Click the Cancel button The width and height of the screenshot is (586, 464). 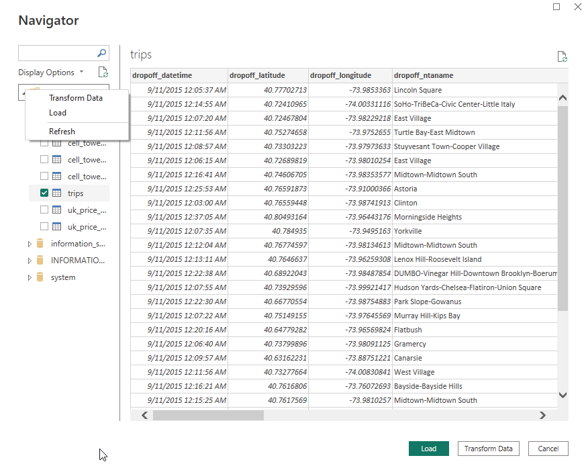(x=548, y=449)
